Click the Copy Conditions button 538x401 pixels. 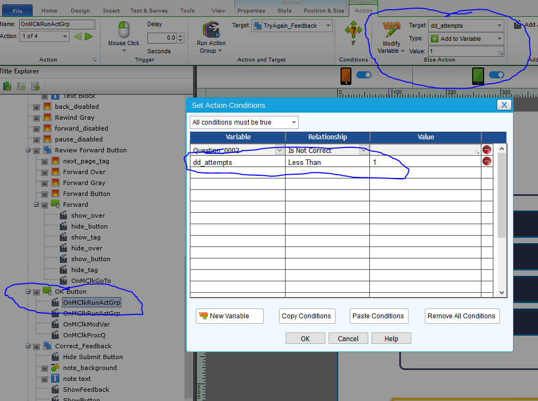tap(306, 316)
